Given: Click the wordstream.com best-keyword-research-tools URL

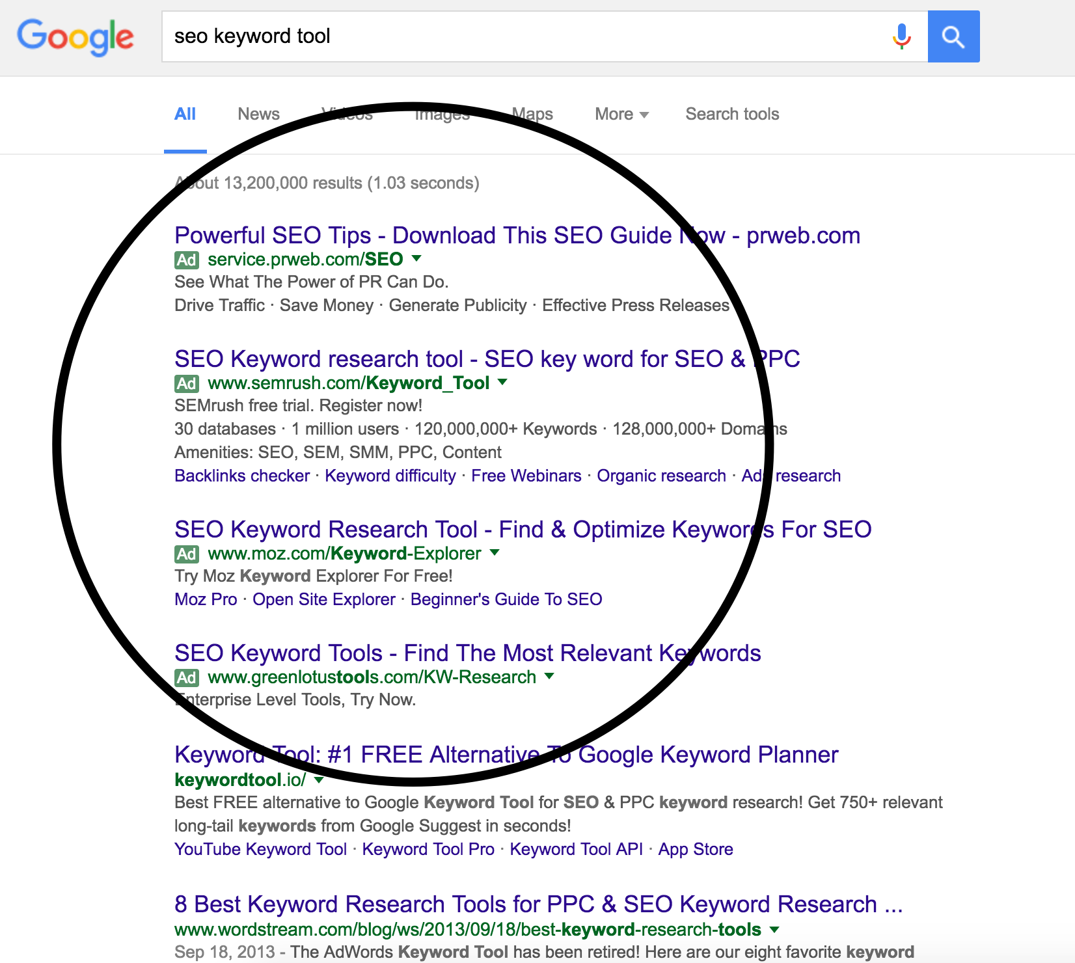Looking at the screenshot, I should pyautogui.click(x=468, y=929).
